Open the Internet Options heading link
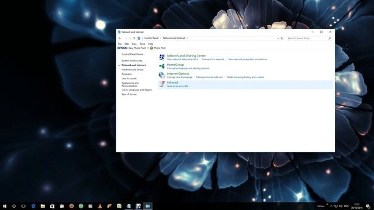Image resolution: width=374 pixels, height=210 pixels. click(x=178, y=73)
